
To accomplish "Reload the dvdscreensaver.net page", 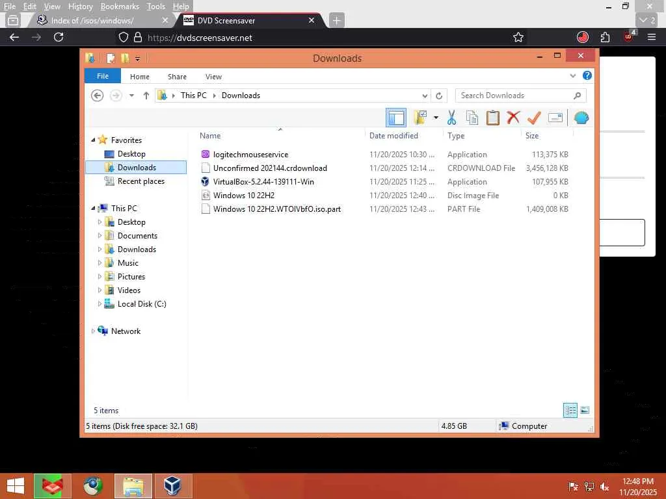I will click(59, 37).
